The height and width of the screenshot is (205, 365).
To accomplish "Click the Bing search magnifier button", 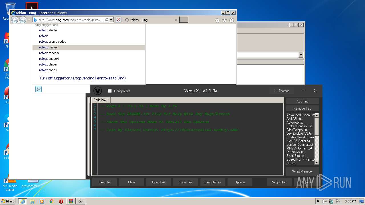I will tap(38, 89).
